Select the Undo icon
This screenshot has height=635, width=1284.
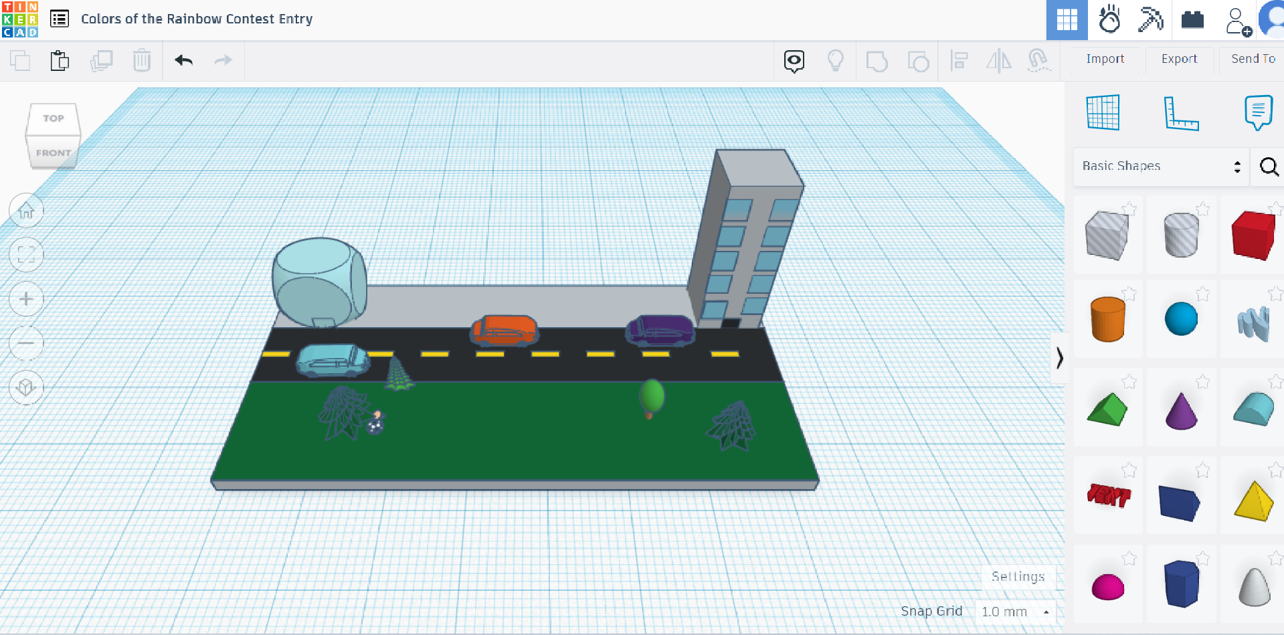click(183, 60)
